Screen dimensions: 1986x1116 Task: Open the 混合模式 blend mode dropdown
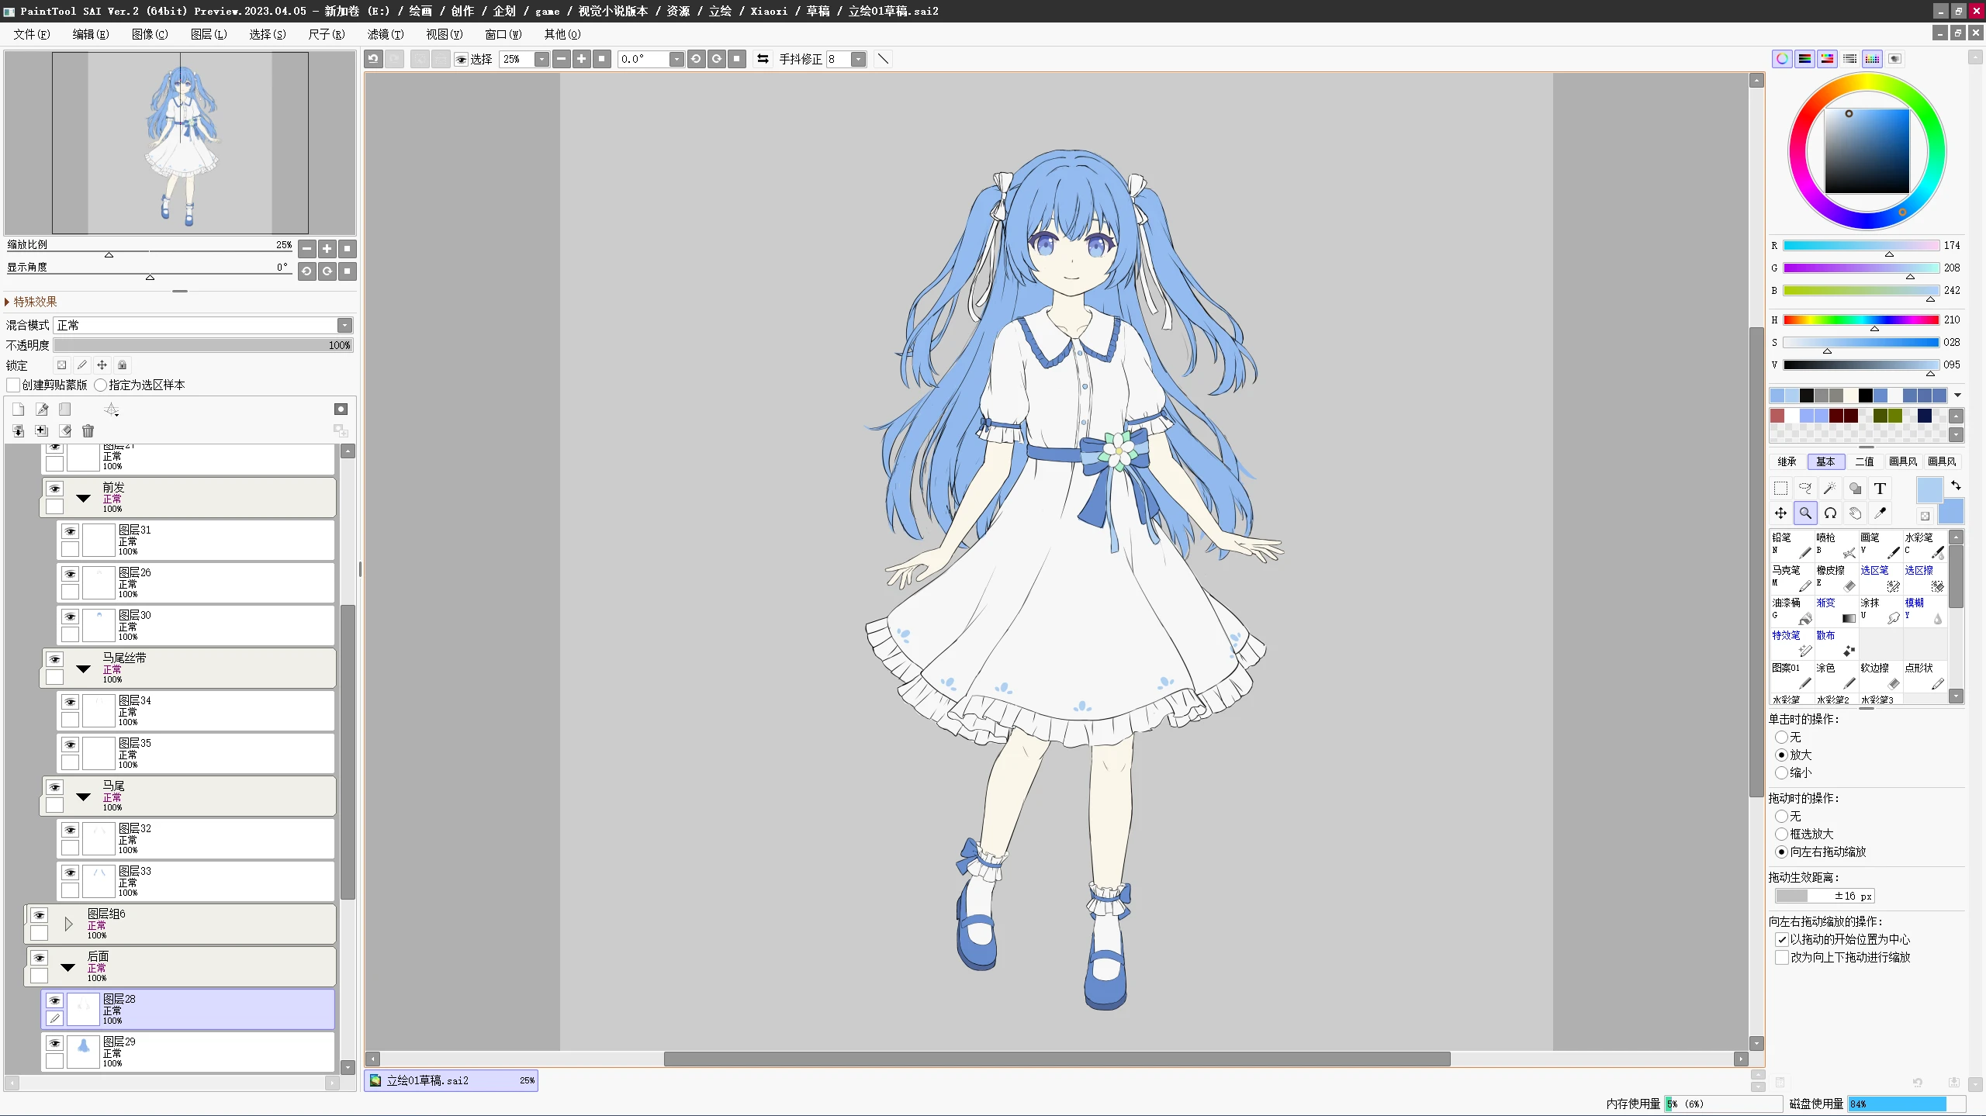point(344,326)
